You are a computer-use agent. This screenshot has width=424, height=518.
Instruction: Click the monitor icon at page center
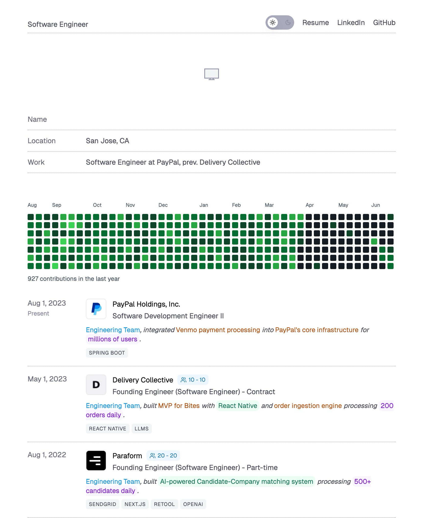(x=212, y=74)
